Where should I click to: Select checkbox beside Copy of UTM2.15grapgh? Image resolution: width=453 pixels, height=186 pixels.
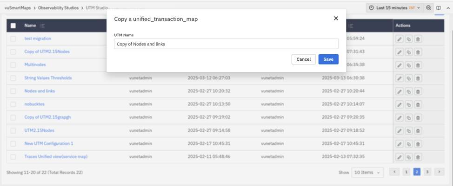(x=13, y=117)
